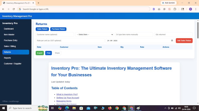
Task: Open File Explorer from taskbar
Action: (x=74, y=108)
